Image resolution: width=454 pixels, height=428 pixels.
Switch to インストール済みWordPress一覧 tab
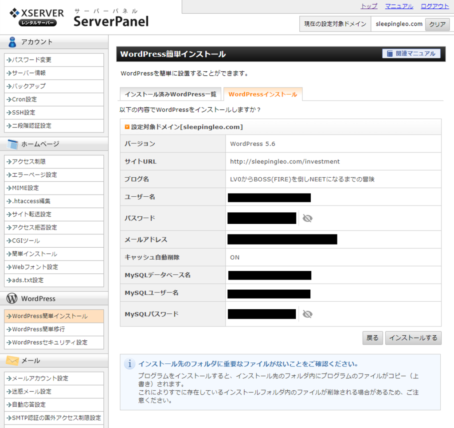pos(171,94)
